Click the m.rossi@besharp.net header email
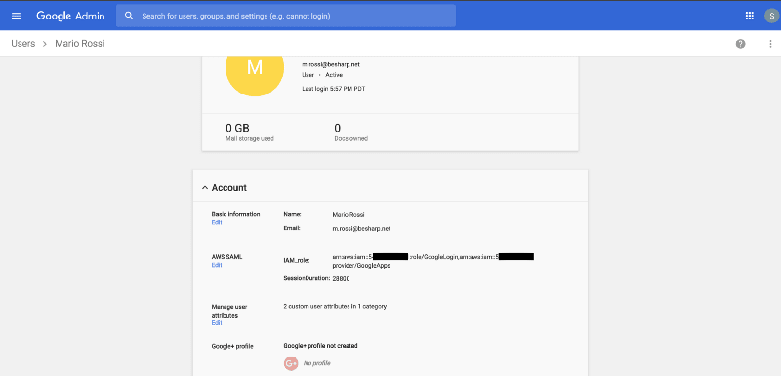This screenshot has width=781, height=376. click(331, 64)
